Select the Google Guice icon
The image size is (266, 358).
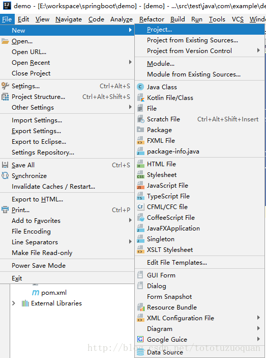pos(140,339)
